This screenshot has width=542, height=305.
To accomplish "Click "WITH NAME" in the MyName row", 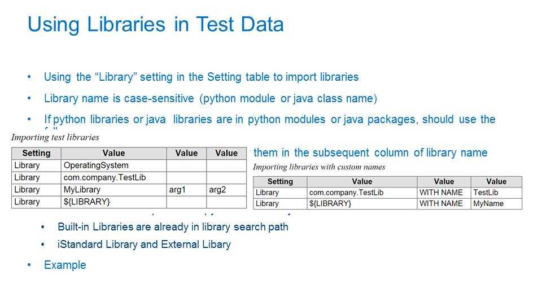I will [x=441, y=203].
